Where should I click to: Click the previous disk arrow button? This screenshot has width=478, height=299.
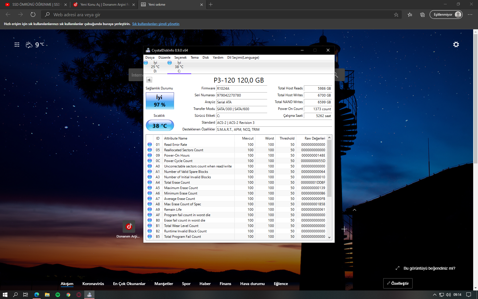coord(149,80)
